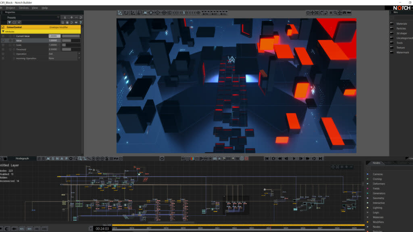Click the first viewport toolbar axis icon
This screenshot has width=413, height=232.
click(x=120, y=13)
